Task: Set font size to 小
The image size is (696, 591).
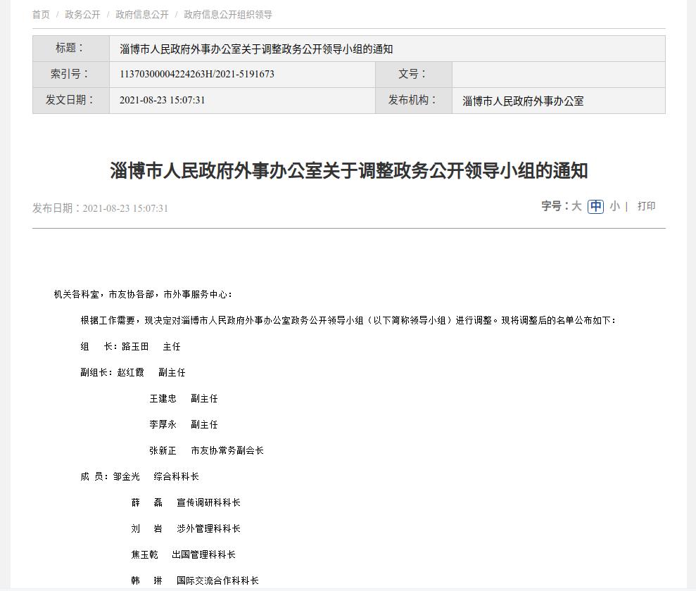Action: (x=615, y=206)
